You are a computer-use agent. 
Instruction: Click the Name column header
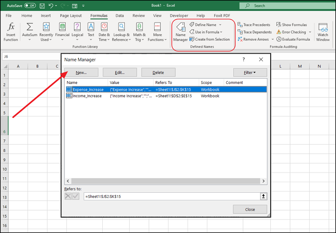tap(86, 82)
